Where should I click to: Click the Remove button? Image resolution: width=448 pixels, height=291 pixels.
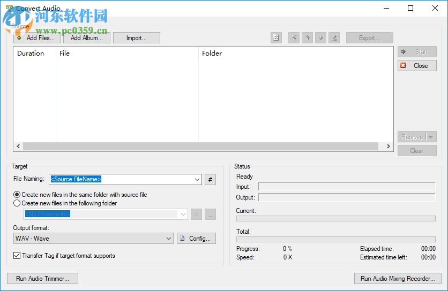click(x=412, y=137)
